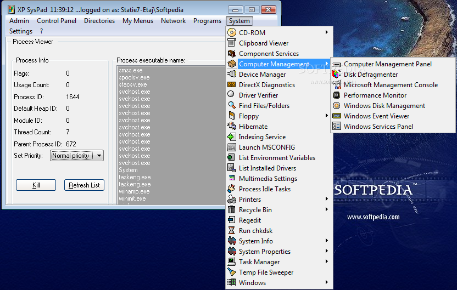Click the Temp File Sweeper broom icon

pyautogui.click(x=232, y=272)
